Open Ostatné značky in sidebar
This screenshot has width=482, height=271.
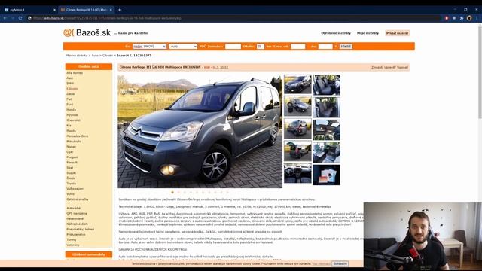click(x=78, y=199)
